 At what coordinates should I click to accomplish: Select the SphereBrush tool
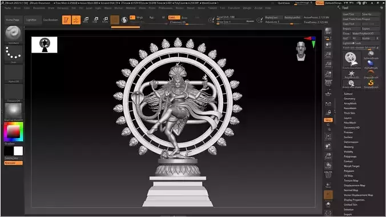(371, 55)
